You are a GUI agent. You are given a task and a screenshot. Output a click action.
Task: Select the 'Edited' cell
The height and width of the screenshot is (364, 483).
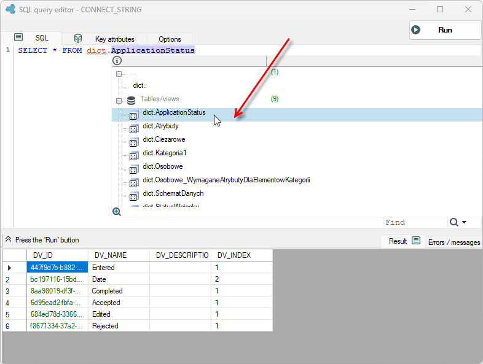click(x=119, y=314)
